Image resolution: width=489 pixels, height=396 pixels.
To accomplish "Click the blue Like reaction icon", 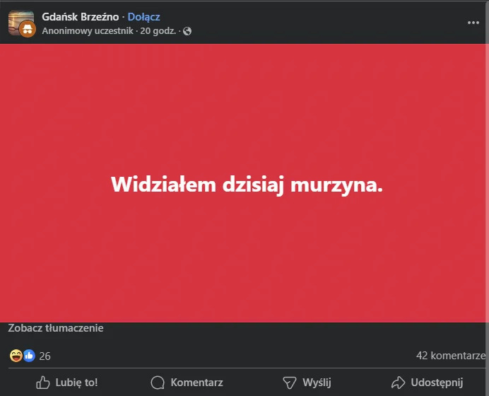I will 29,356.
